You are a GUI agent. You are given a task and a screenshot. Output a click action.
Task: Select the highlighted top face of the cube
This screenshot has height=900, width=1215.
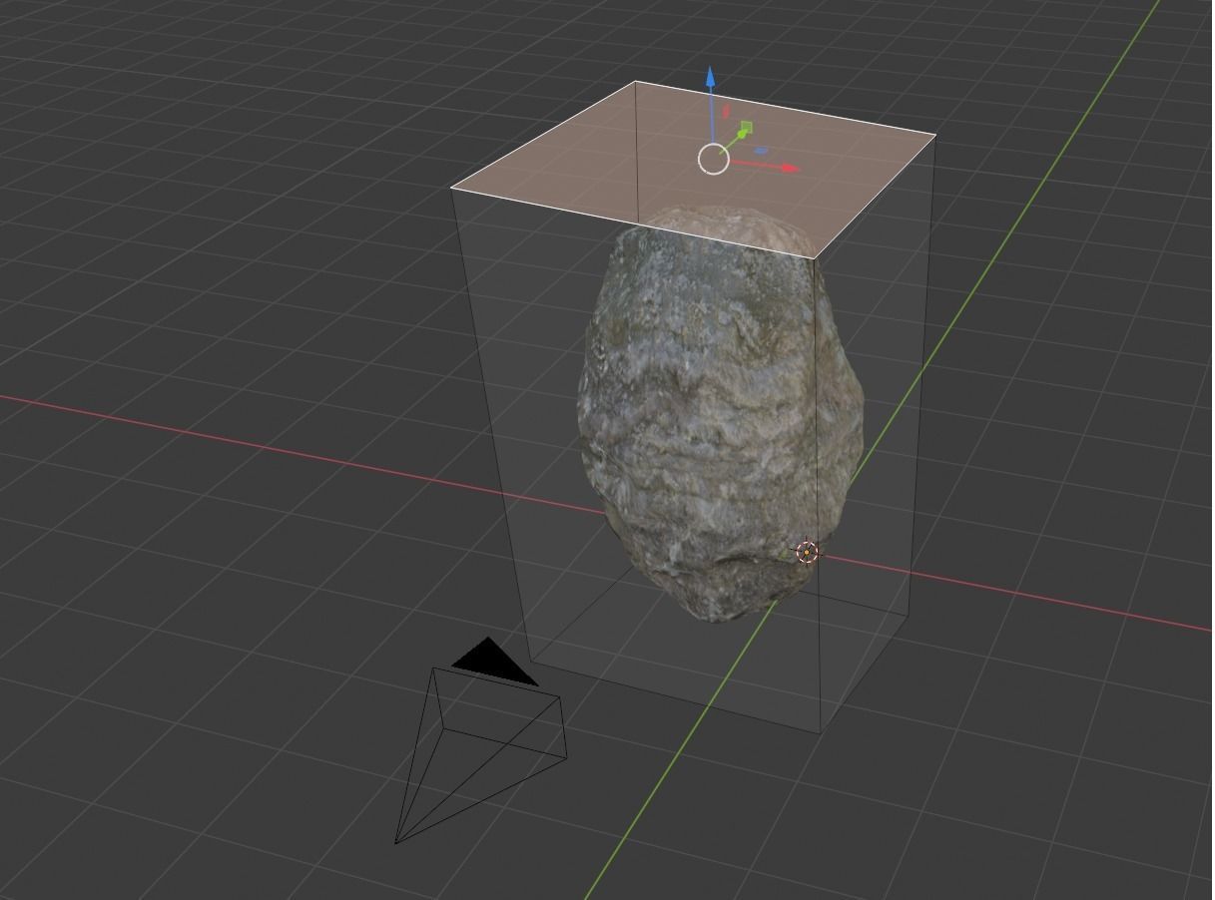pyautogui.click(x=693, y=171)
